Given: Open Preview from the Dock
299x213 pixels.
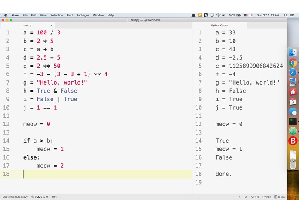Looking at the screenshot, I should [293, 82].
